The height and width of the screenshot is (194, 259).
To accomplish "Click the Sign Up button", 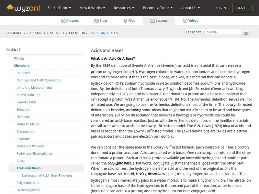I will coord(242,8).
